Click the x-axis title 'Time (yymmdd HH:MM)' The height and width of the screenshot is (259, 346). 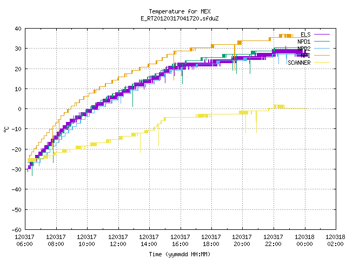point(179,254)
